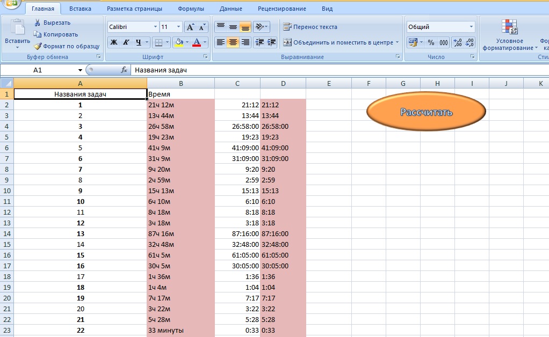The width and height of the screenshot is (549, 337).
Task: Open the Font (Шрифт) dialog launcher
Action: (x=206, y=56)
